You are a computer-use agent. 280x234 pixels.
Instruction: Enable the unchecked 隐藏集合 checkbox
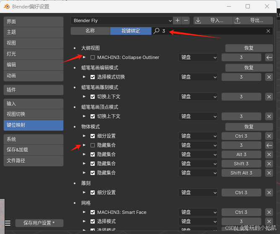pos(93,145)
